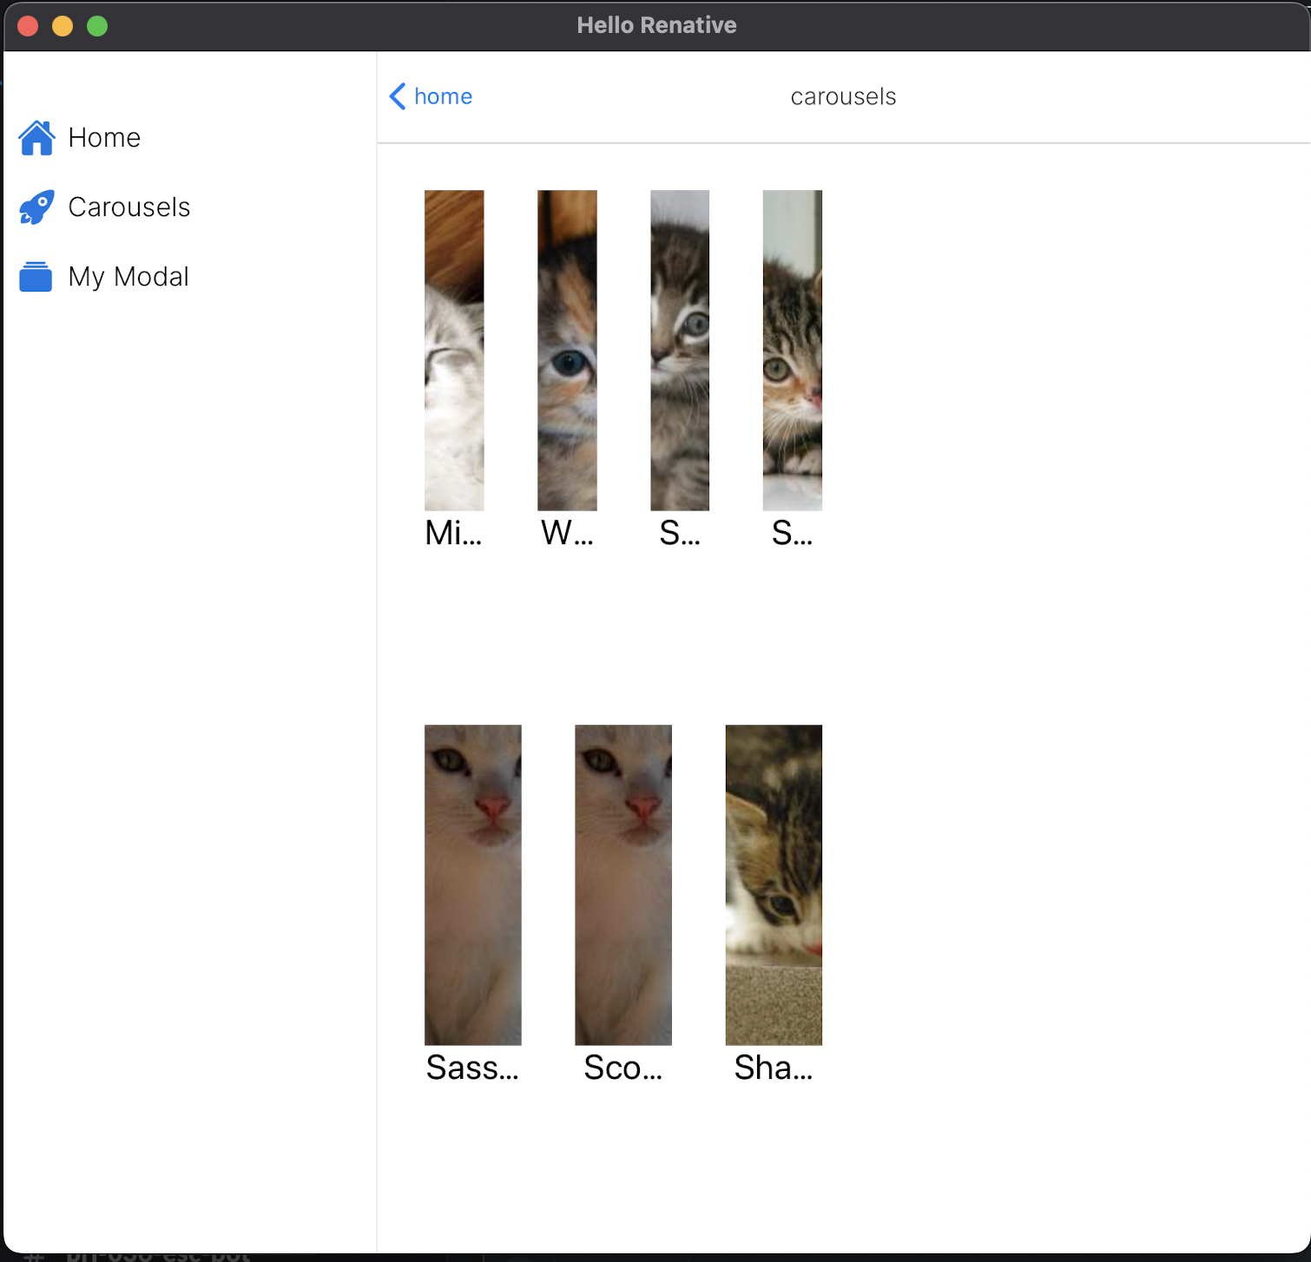Select "Home" navigation item
The width and height of the screenshot is (1311, 1262).
pyautogui.click(x=104, y=137)
